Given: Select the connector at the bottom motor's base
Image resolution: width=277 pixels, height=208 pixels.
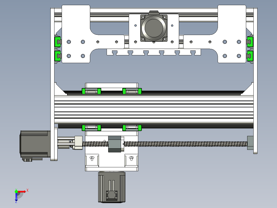Looking at the screenshot, I should (112, 196).
